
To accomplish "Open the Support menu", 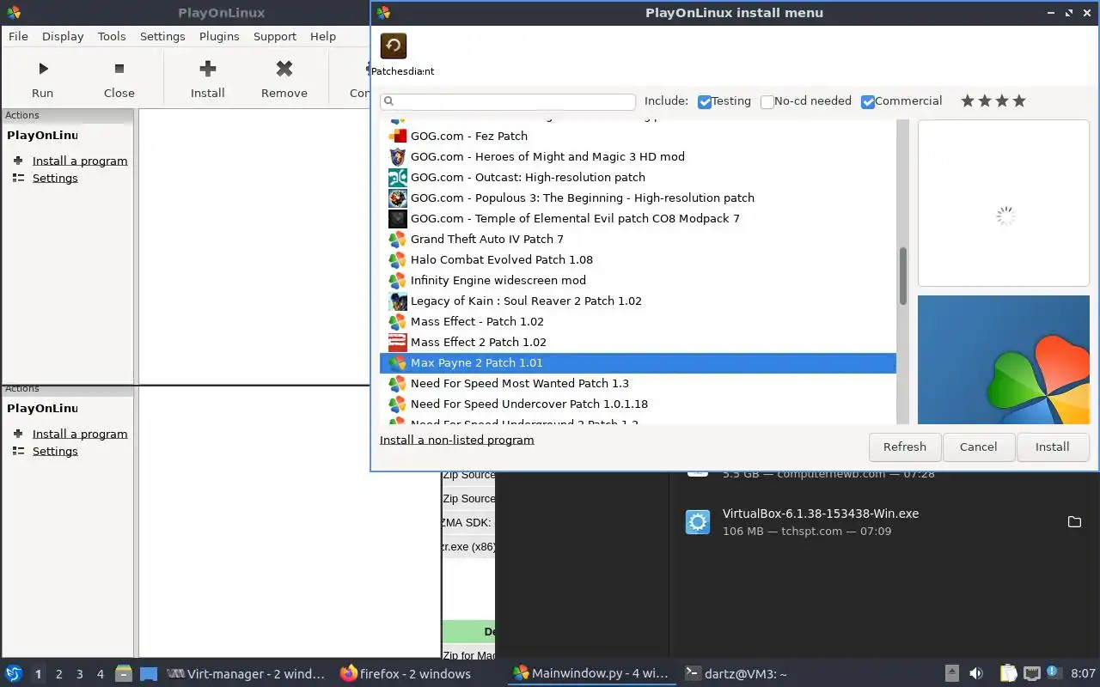I will [x=275, y=36].
